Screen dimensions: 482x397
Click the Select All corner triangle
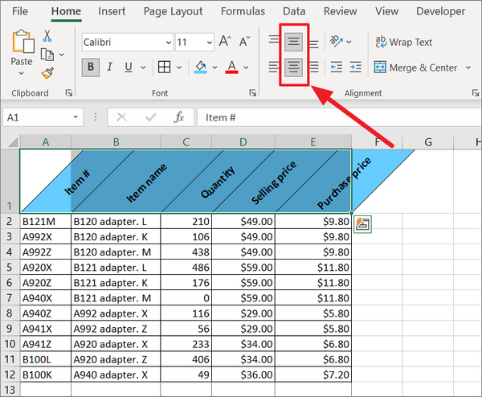(x=13, y=141)
